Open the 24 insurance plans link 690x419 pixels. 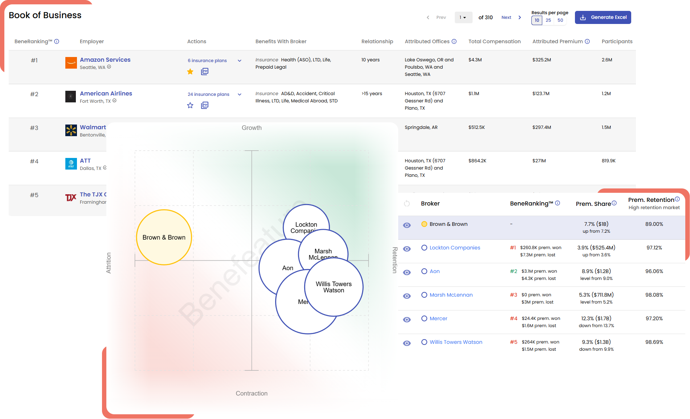208,94
